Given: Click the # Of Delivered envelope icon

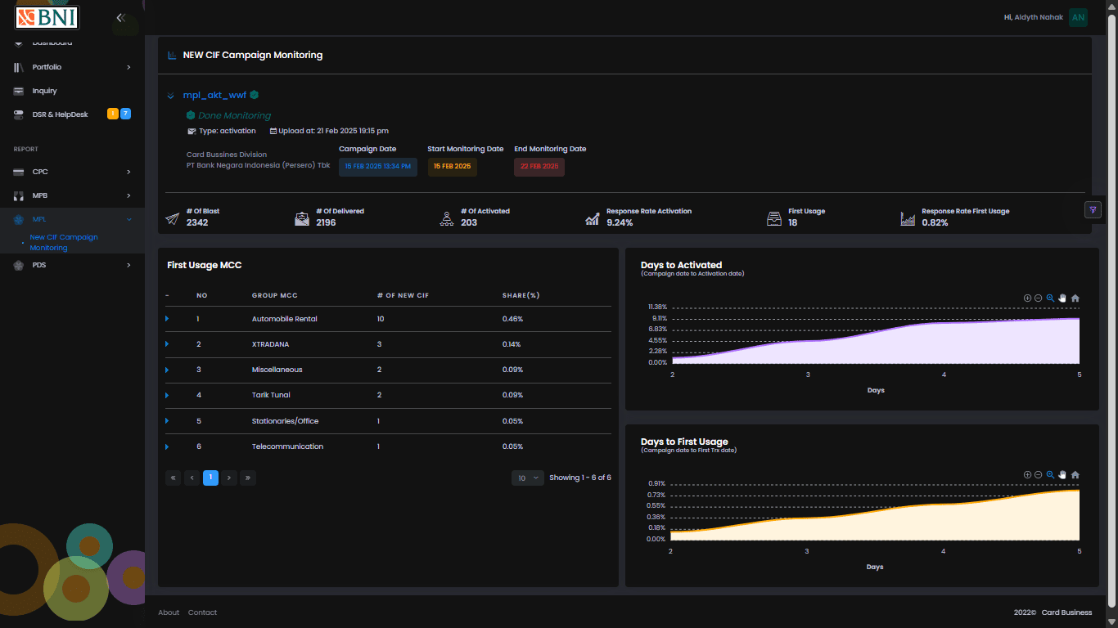Looking at the screenshot, I should point(302,218).
